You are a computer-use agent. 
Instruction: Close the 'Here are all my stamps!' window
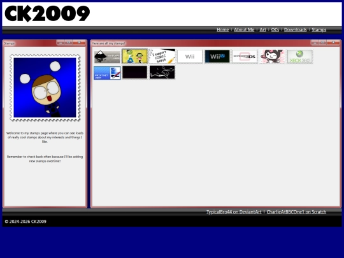coord(333,42)
